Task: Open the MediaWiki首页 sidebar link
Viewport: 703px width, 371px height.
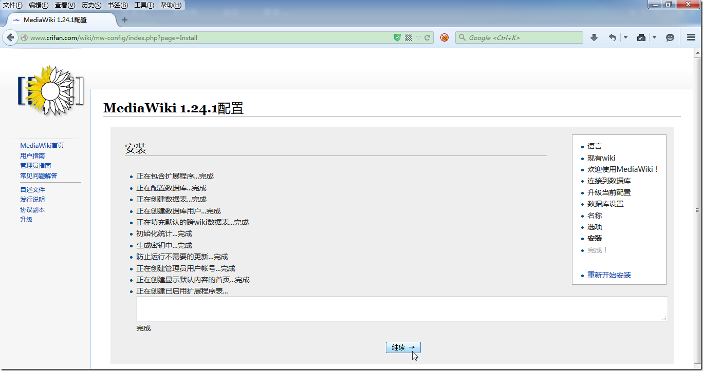Action: tap(42, 146)
